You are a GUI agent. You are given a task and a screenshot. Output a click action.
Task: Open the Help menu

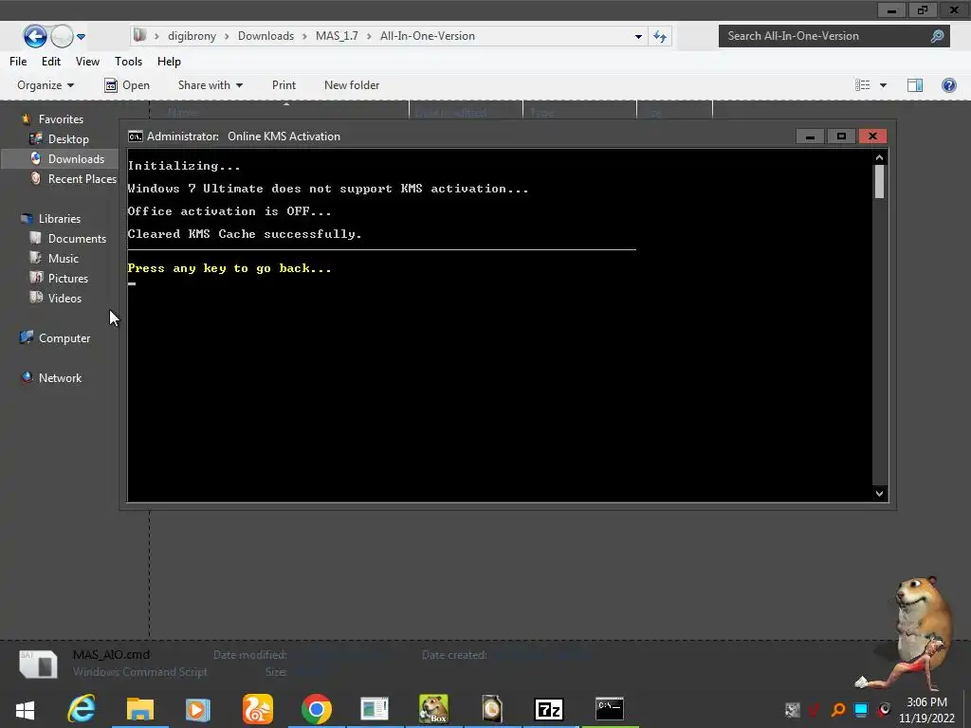(169, 62)
